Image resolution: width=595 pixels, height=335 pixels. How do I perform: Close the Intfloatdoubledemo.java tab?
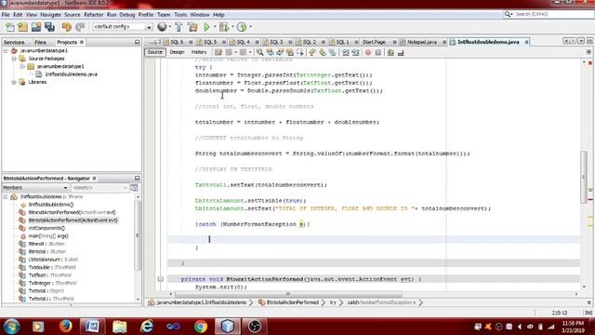(527, 42)
